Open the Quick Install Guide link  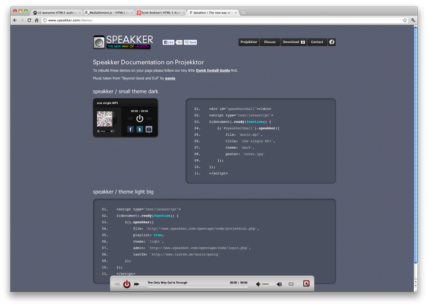tap(213, 71)
